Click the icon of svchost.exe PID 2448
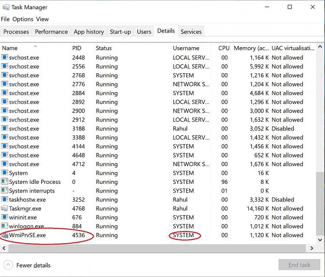The width and height of the screenshot is (325, 277). pyautogui.click(x=5, y=57)
